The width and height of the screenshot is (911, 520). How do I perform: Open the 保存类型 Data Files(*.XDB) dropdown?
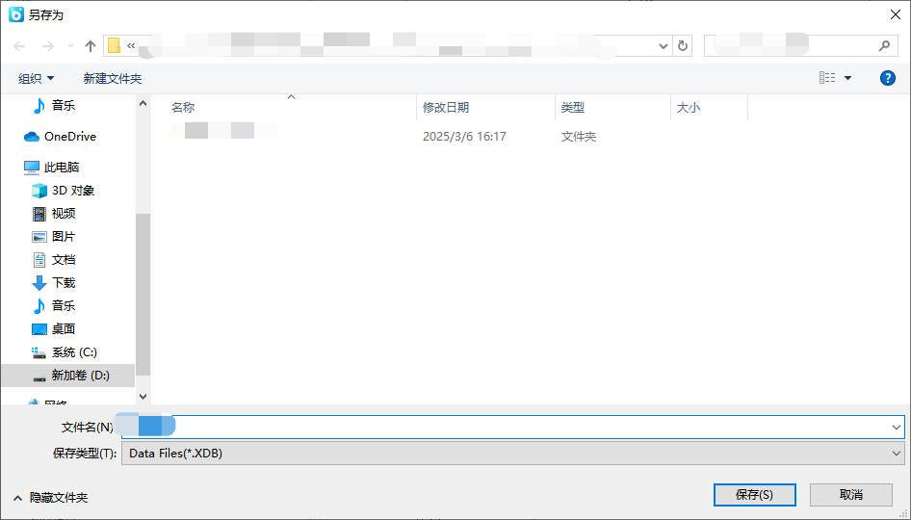513,454
